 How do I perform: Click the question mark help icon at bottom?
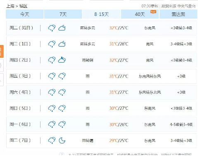[x=62, y=154]
